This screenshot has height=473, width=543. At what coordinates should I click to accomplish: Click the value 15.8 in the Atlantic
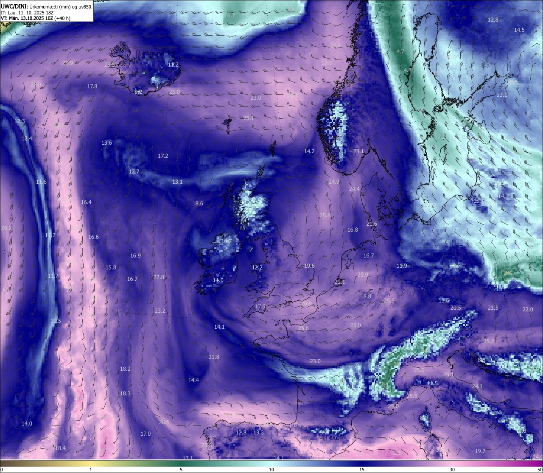coord(111,267)
